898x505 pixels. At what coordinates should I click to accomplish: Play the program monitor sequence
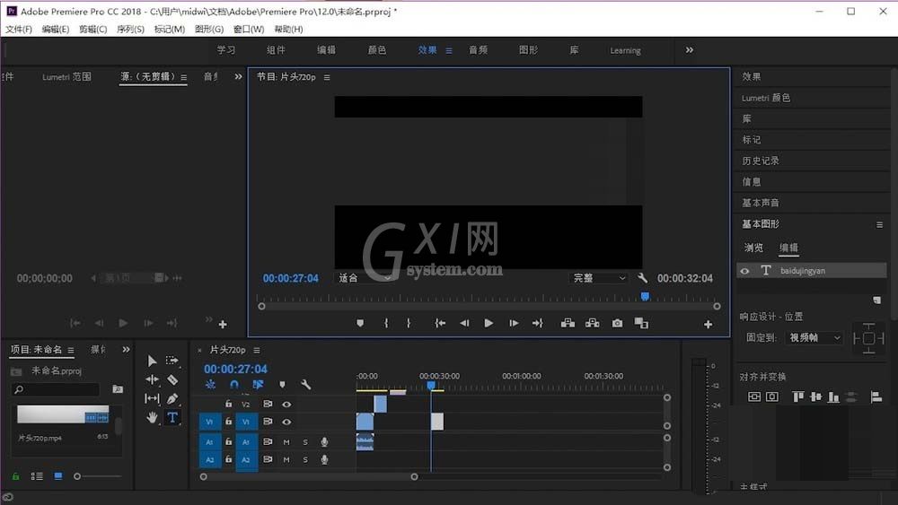pos(489,324)
